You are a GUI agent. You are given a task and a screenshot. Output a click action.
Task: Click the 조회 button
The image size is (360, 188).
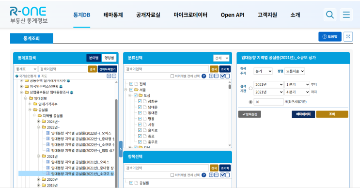[332, 114]
